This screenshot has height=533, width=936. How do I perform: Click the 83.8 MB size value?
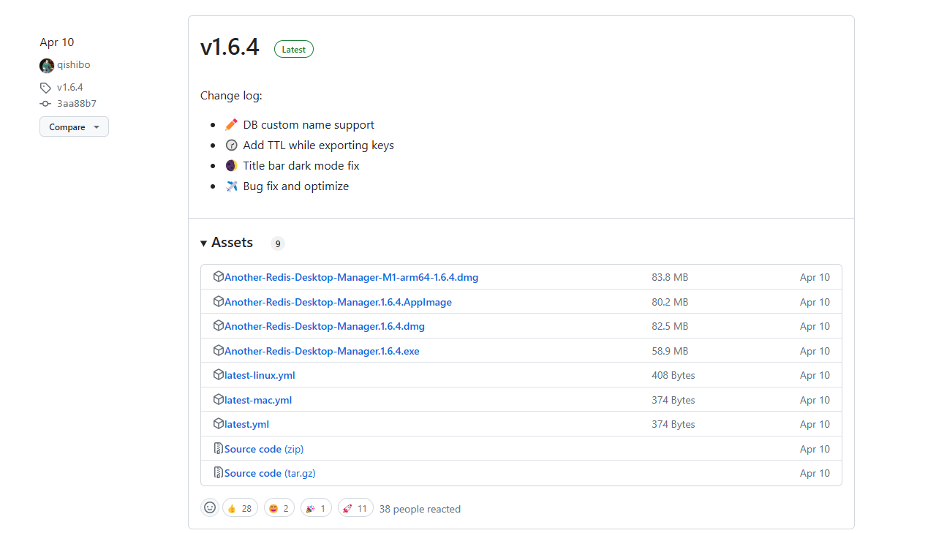pos(670,278)
